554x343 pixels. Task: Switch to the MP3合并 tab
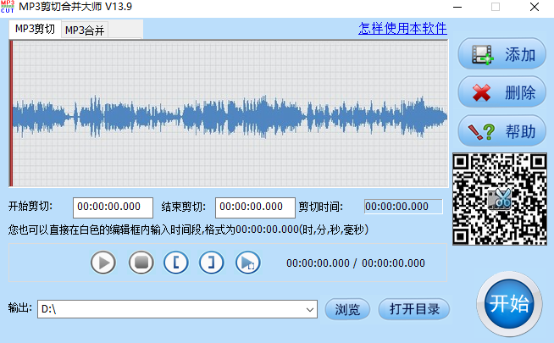85,30
